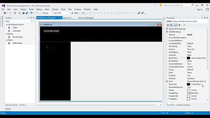Click the account settings icon near Sign in
The image size is (210, 118).
tap(207, 10)
